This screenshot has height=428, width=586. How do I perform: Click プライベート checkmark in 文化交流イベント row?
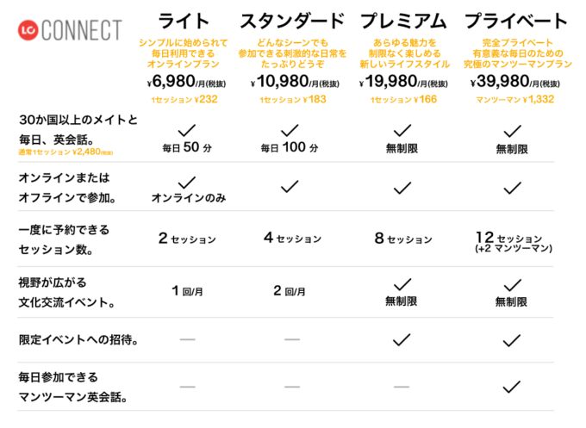point(513,285)
